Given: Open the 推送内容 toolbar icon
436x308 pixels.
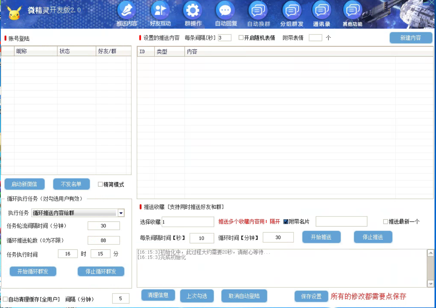Looking at the screenshot, I should pyautogui.click(x=127, y=11).
